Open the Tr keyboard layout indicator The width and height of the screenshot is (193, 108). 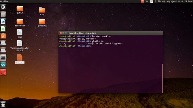pyautogui.click(x=151, y=1)
